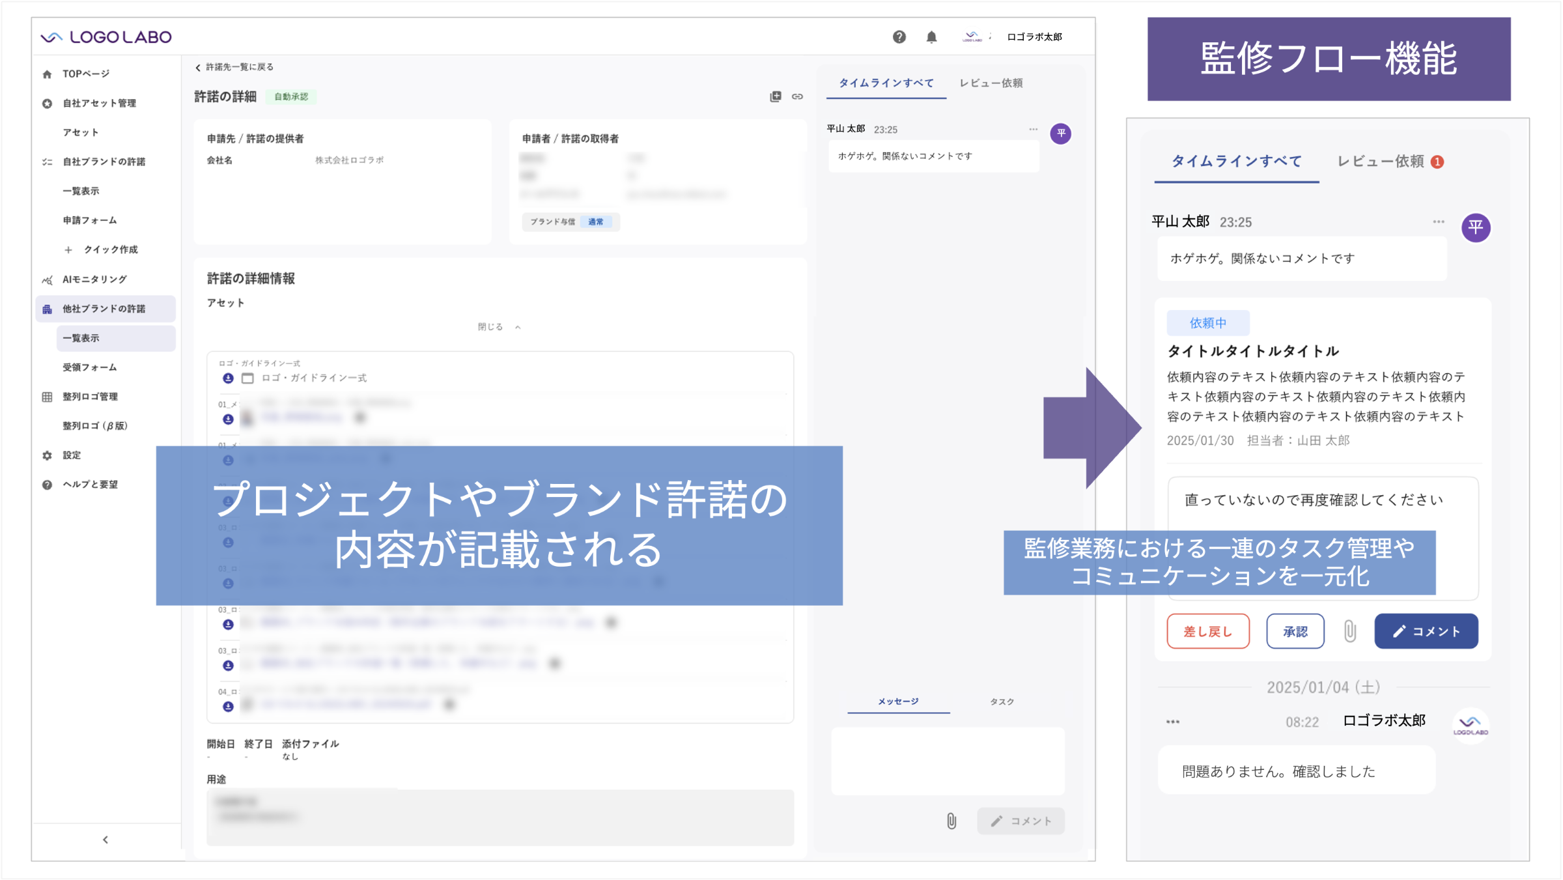Click the help question-mark icon in the header
Image resolution: width=1563 pixels, height=880 pixels.
point(899,37)
